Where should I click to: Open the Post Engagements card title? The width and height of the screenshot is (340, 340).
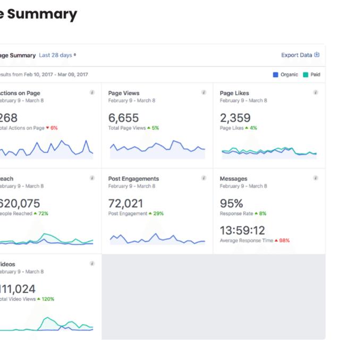133,178
